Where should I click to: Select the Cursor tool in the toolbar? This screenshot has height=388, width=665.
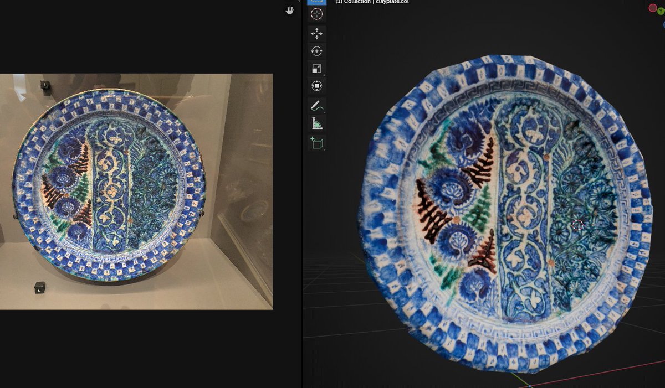pyautogui.click(x=316, y=14)
